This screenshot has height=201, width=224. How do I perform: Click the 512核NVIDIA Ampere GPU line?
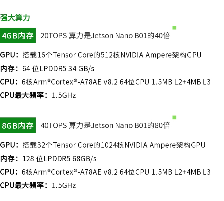(101, 55)
